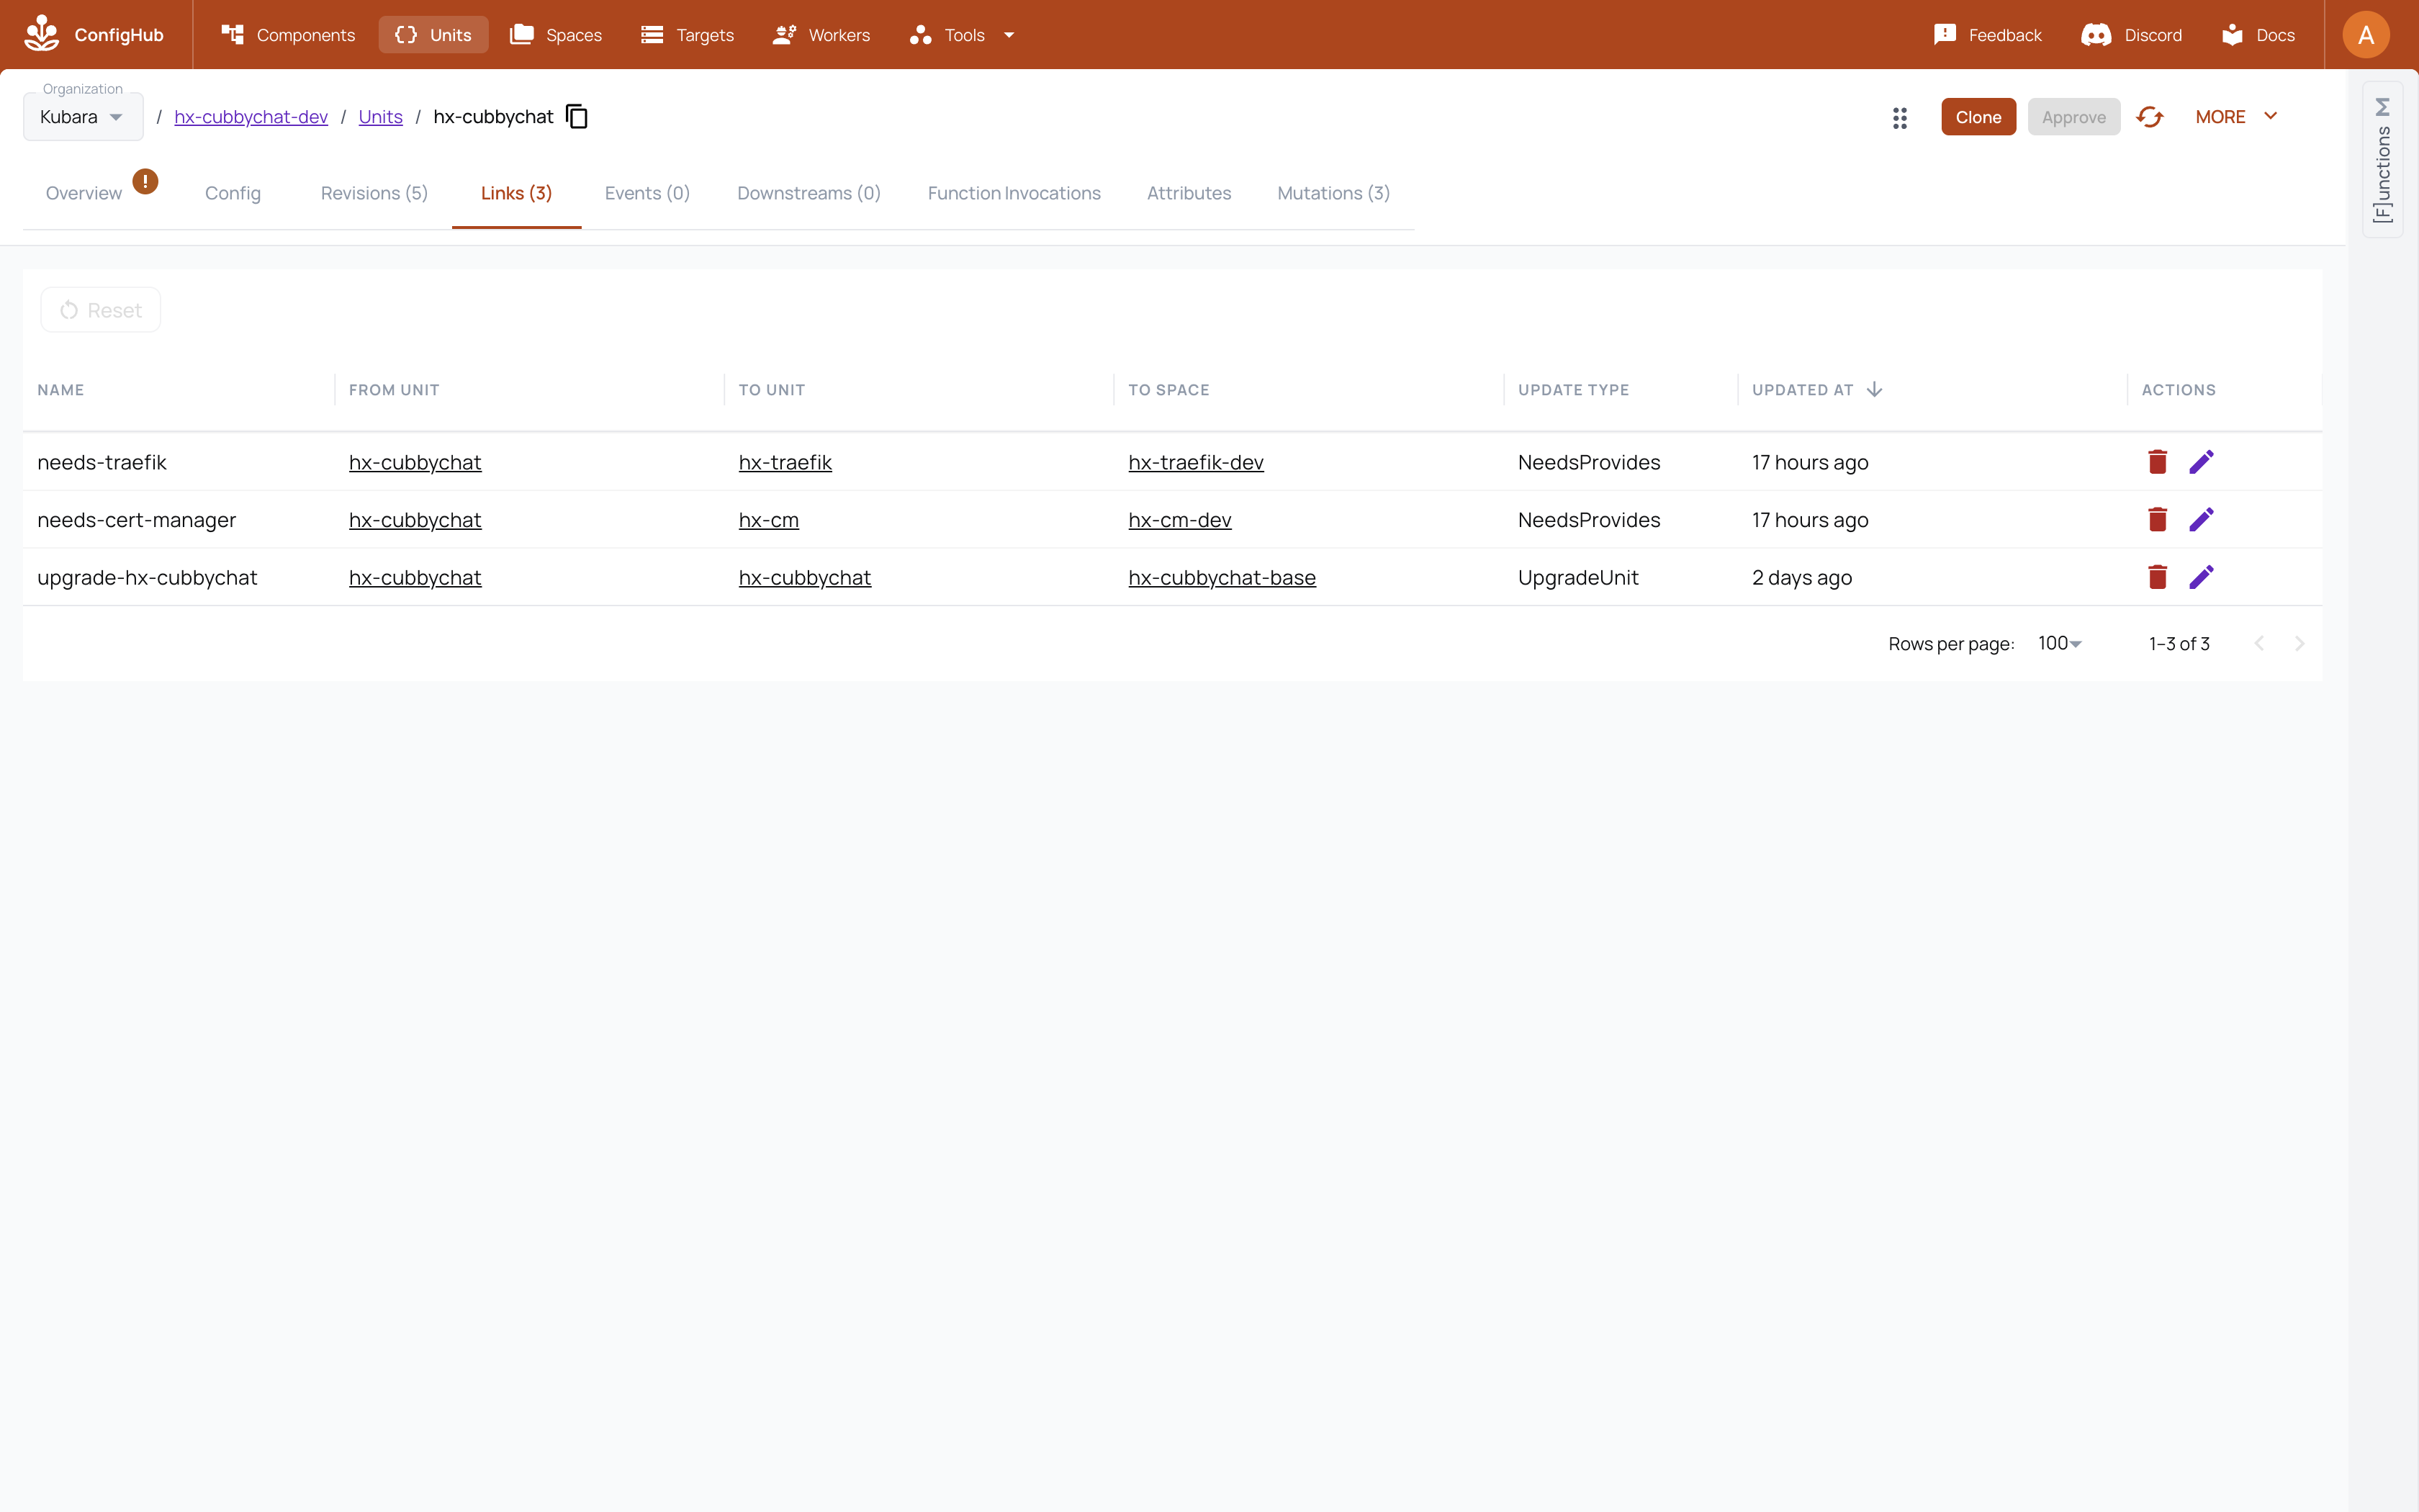Click the Approve button
This screenshot has height=1512, width=2419.
[x=2073, y=117]
